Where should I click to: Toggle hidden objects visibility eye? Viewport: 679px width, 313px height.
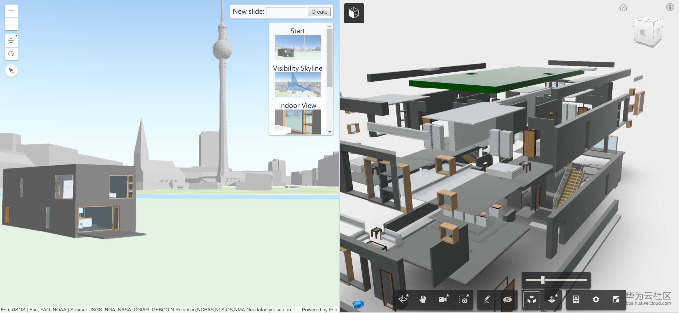click(x=507, y=299)
